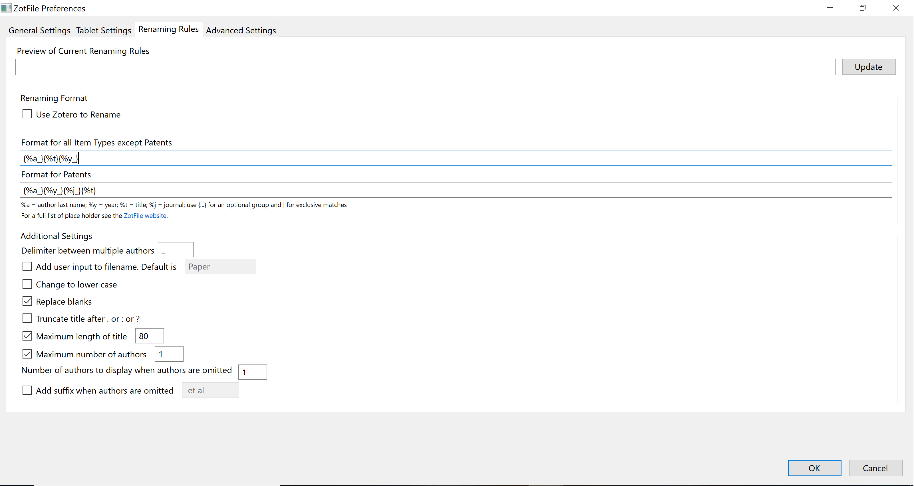Viewport: 914px width, 486px height.
Task: Focus the format for all item types field
Action: point(456,158)
